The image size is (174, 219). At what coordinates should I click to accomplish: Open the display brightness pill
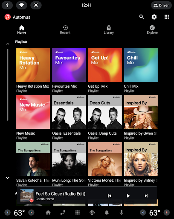click(36, 5)
